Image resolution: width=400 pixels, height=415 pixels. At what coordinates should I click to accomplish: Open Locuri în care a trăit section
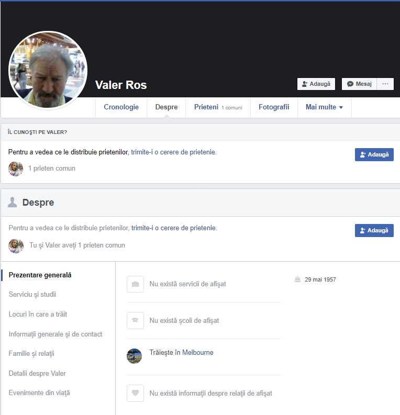(38, 314)
